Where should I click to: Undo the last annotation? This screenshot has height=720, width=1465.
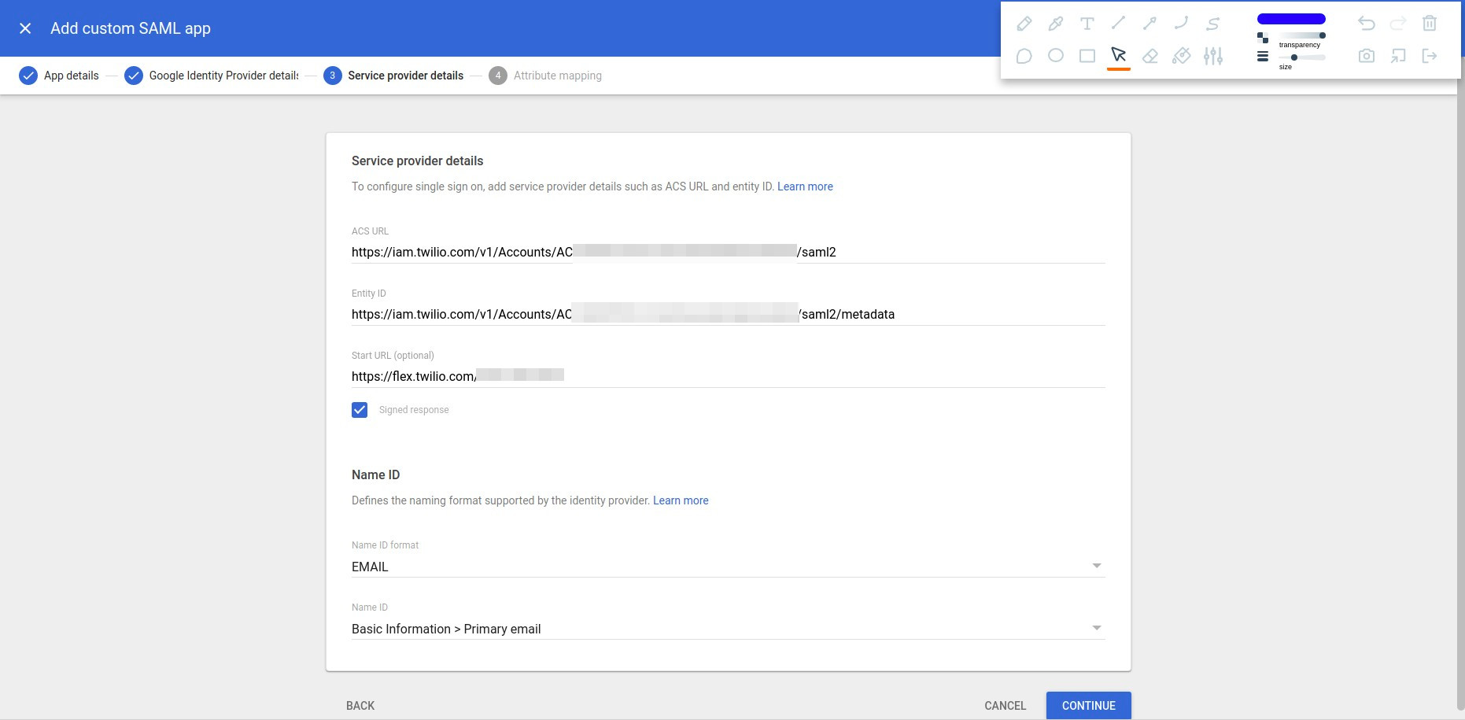1367,24
